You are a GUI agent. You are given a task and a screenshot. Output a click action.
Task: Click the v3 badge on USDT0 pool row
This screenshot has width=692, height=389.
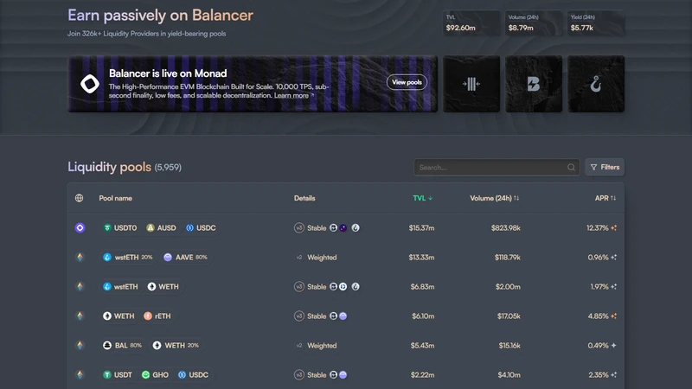[x=299, y=227]
